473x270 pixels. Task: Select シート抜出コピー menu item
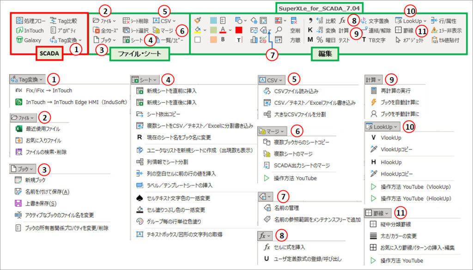(x=158, y=114)
